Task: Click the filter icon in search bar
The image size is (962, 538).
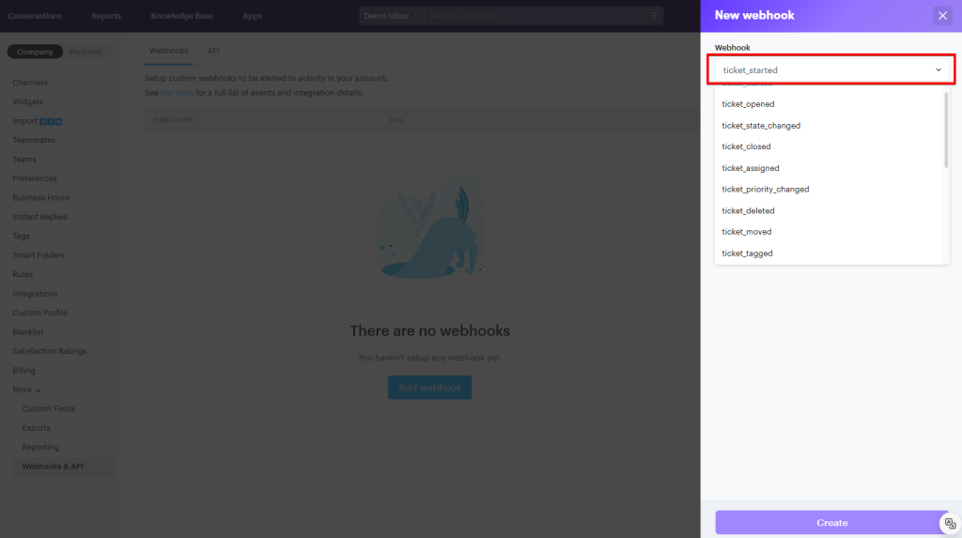Action: click(654, 16)
